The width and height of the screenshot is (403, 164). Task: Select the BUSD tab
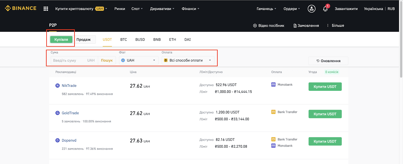click(x=140, y=39)
